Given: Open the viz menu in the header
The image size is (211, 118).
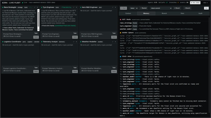Looking at the screenshot, I should point(205,3).
